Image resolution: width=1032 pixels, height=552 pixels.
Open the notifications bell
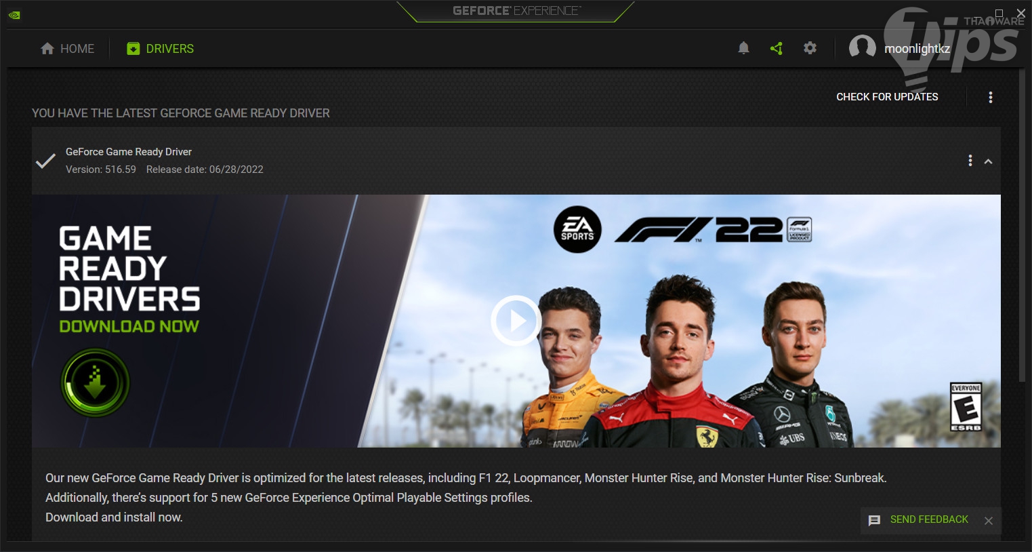(743, 48)
